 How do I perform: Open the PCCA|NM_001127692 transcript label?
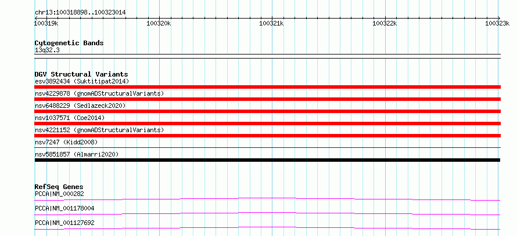[64, 223]
